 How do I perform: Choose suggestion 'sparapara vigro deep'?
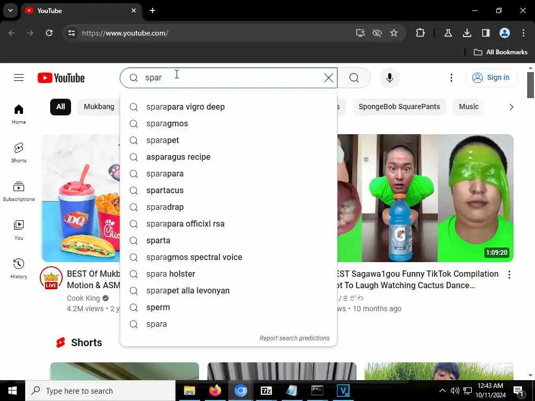click(229, 107)
